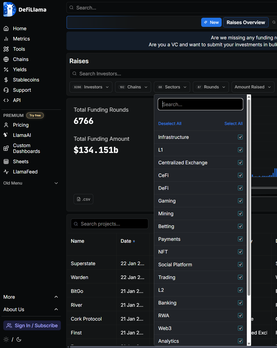Open the Investors filter dropdown
The image size is (277, 348).
(x=91, y=87)
